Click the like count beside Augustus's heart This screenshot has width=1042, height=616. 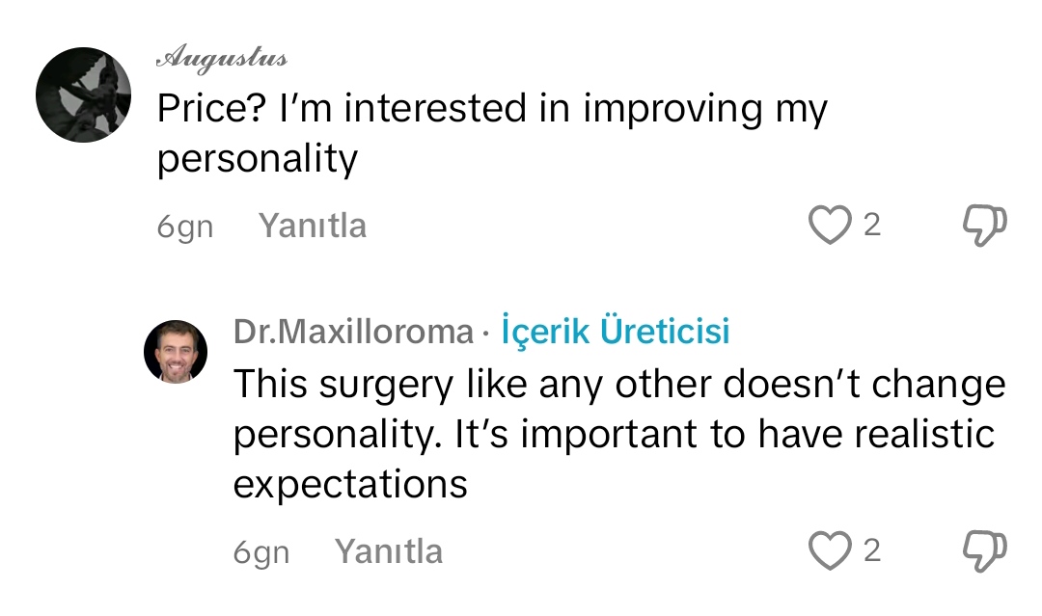click(871, 226)
